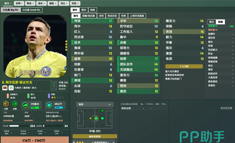
Task: Click the 角色和职责 button
Action: (95, 136)
